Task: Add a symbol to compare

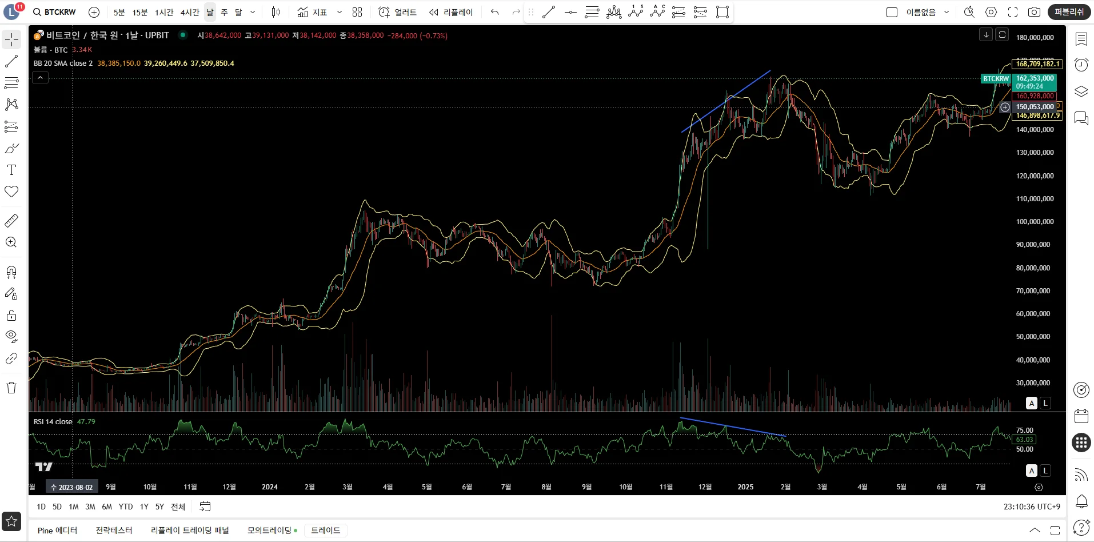Action: [94, 12]
